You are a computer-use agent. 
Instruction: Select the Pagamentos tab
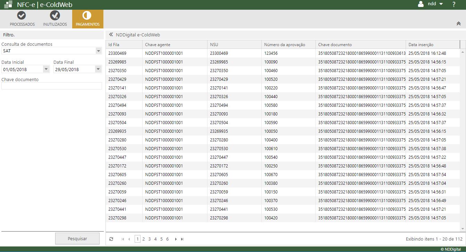click(87, 19)
